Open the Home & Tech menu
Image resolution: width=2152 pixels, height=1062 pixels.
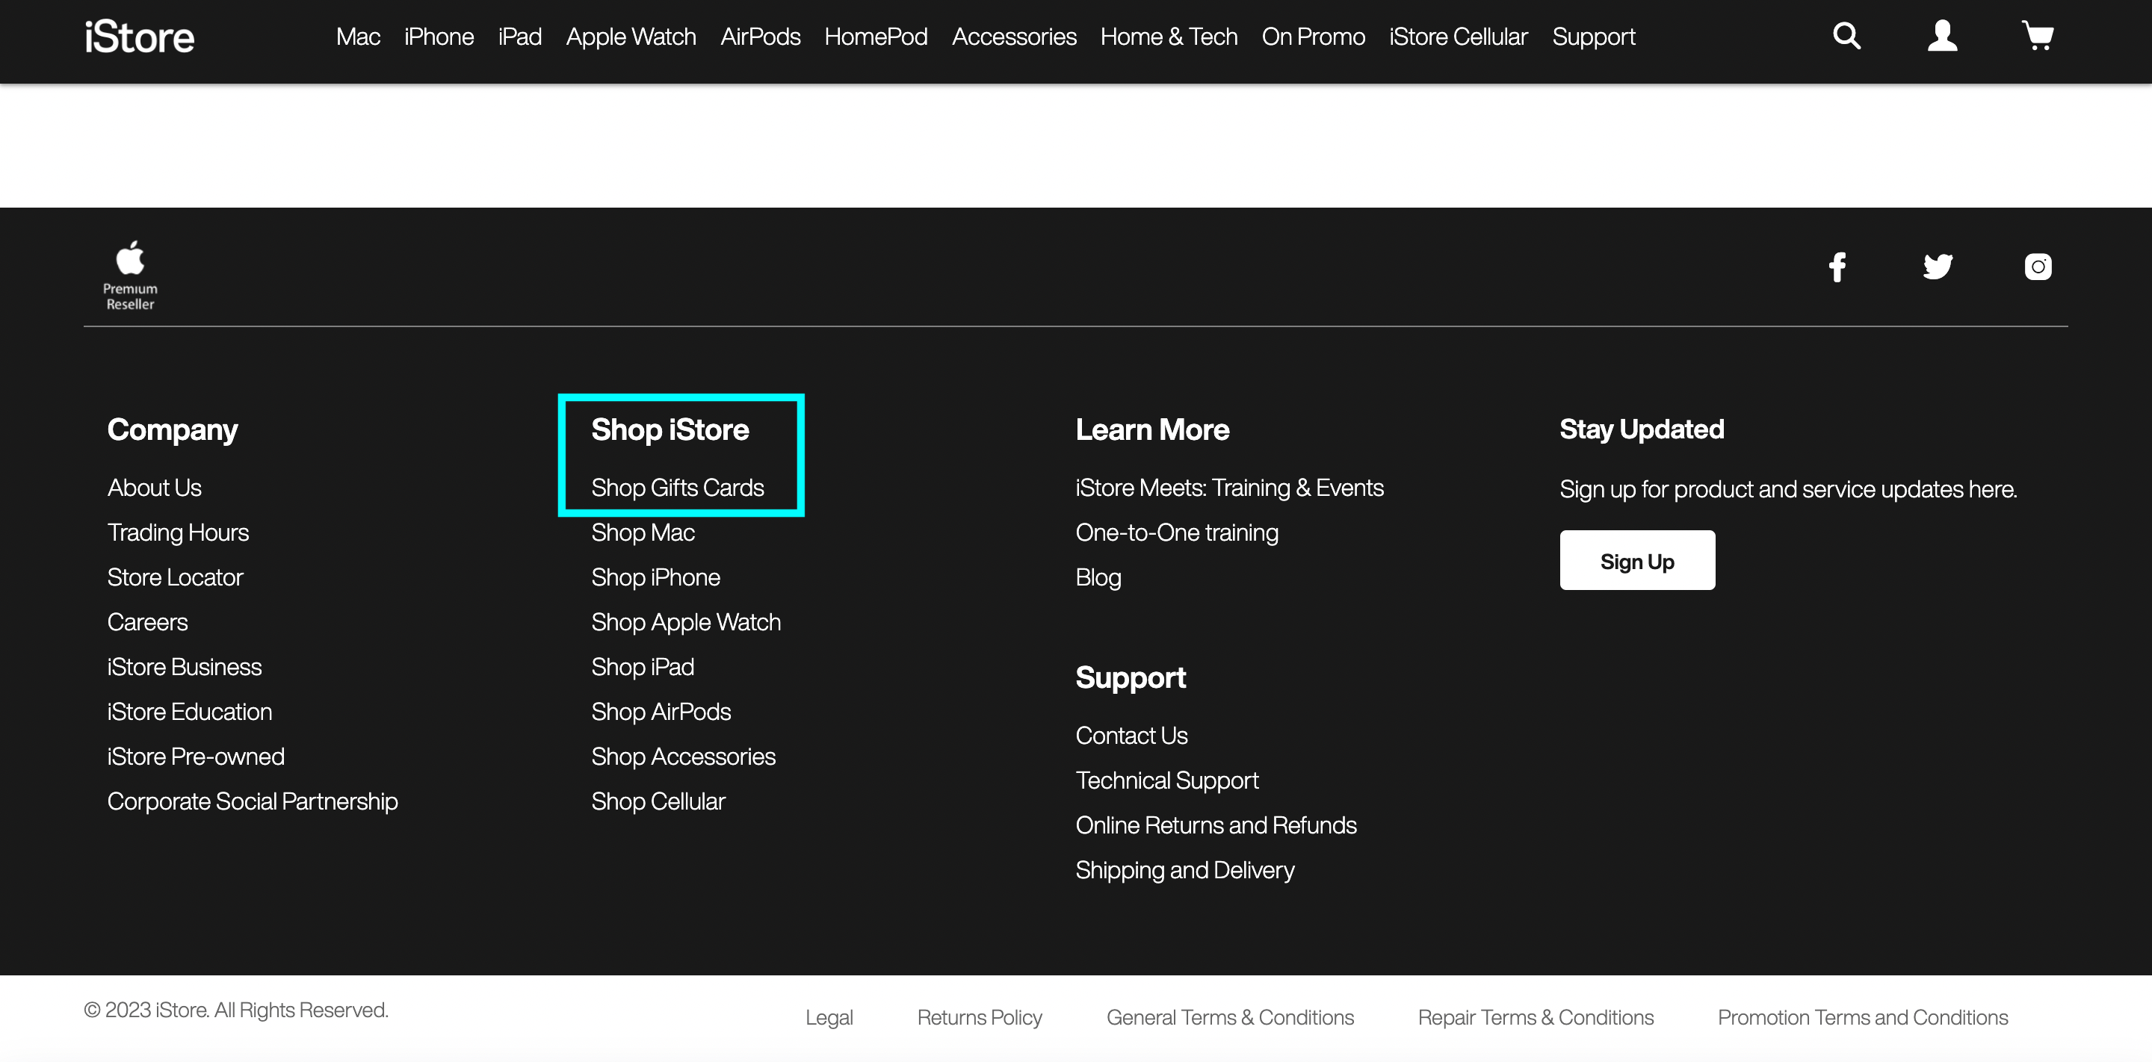[x=1169, y=37]
